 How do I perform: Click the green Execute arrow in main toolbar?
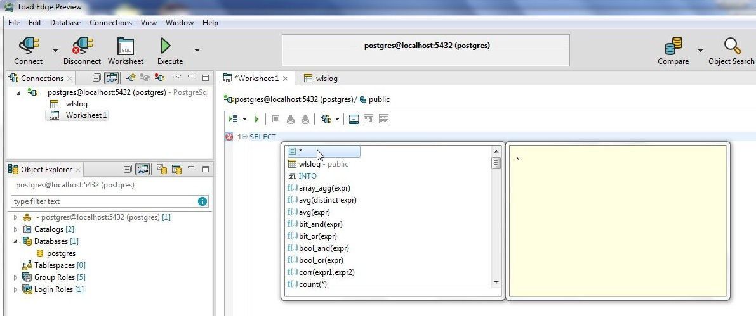pyautogui.click(x=166, y=46)
